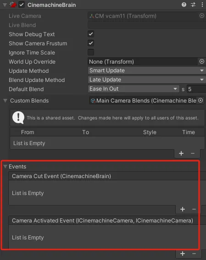The image size is (206, 260).
Task: Click the Update Method label
Action: [x=29, y=71]
